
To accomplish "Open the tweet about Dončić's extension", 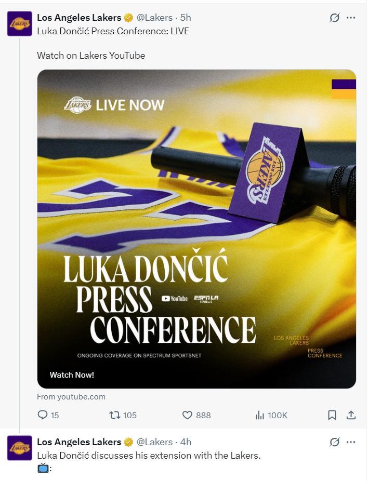I will [x=149, y=456].
